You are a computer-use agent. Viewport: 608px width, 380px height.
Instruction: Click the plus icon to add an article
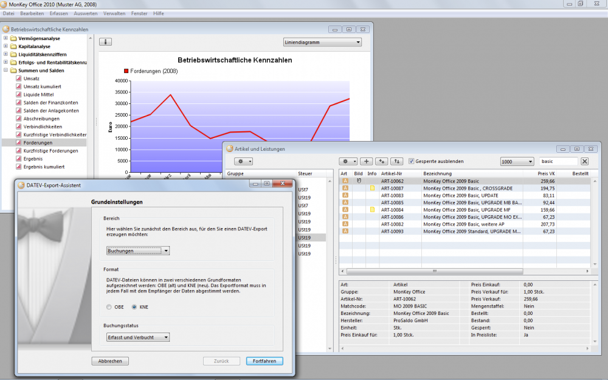367,161
